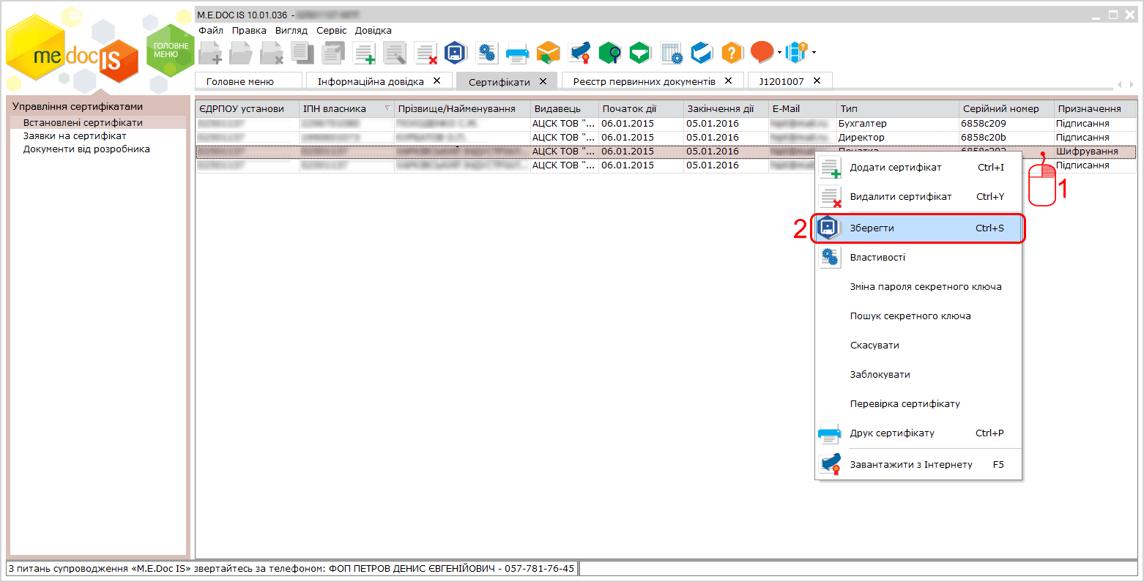Click the blue hexagon save toolbar icon
This screenshot has width=1144, height=582.
click(456, 53)
